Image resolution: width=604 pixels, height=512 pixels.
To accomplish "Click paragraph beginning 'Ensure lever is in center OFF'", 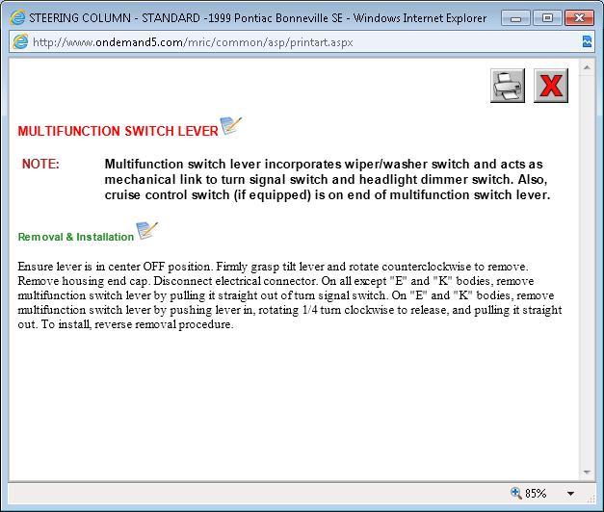I will pos(290,295).
